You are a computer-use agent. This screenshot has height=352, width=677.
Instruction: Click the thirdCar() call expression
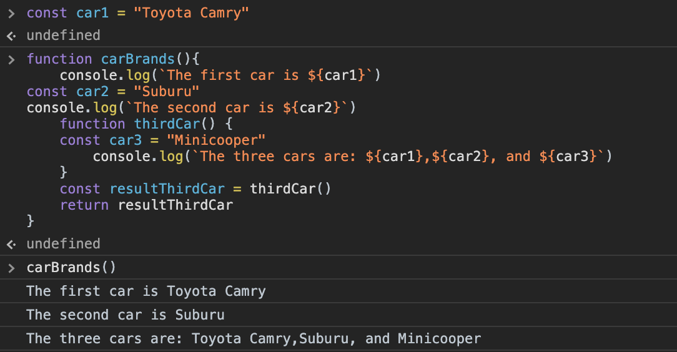290,188
